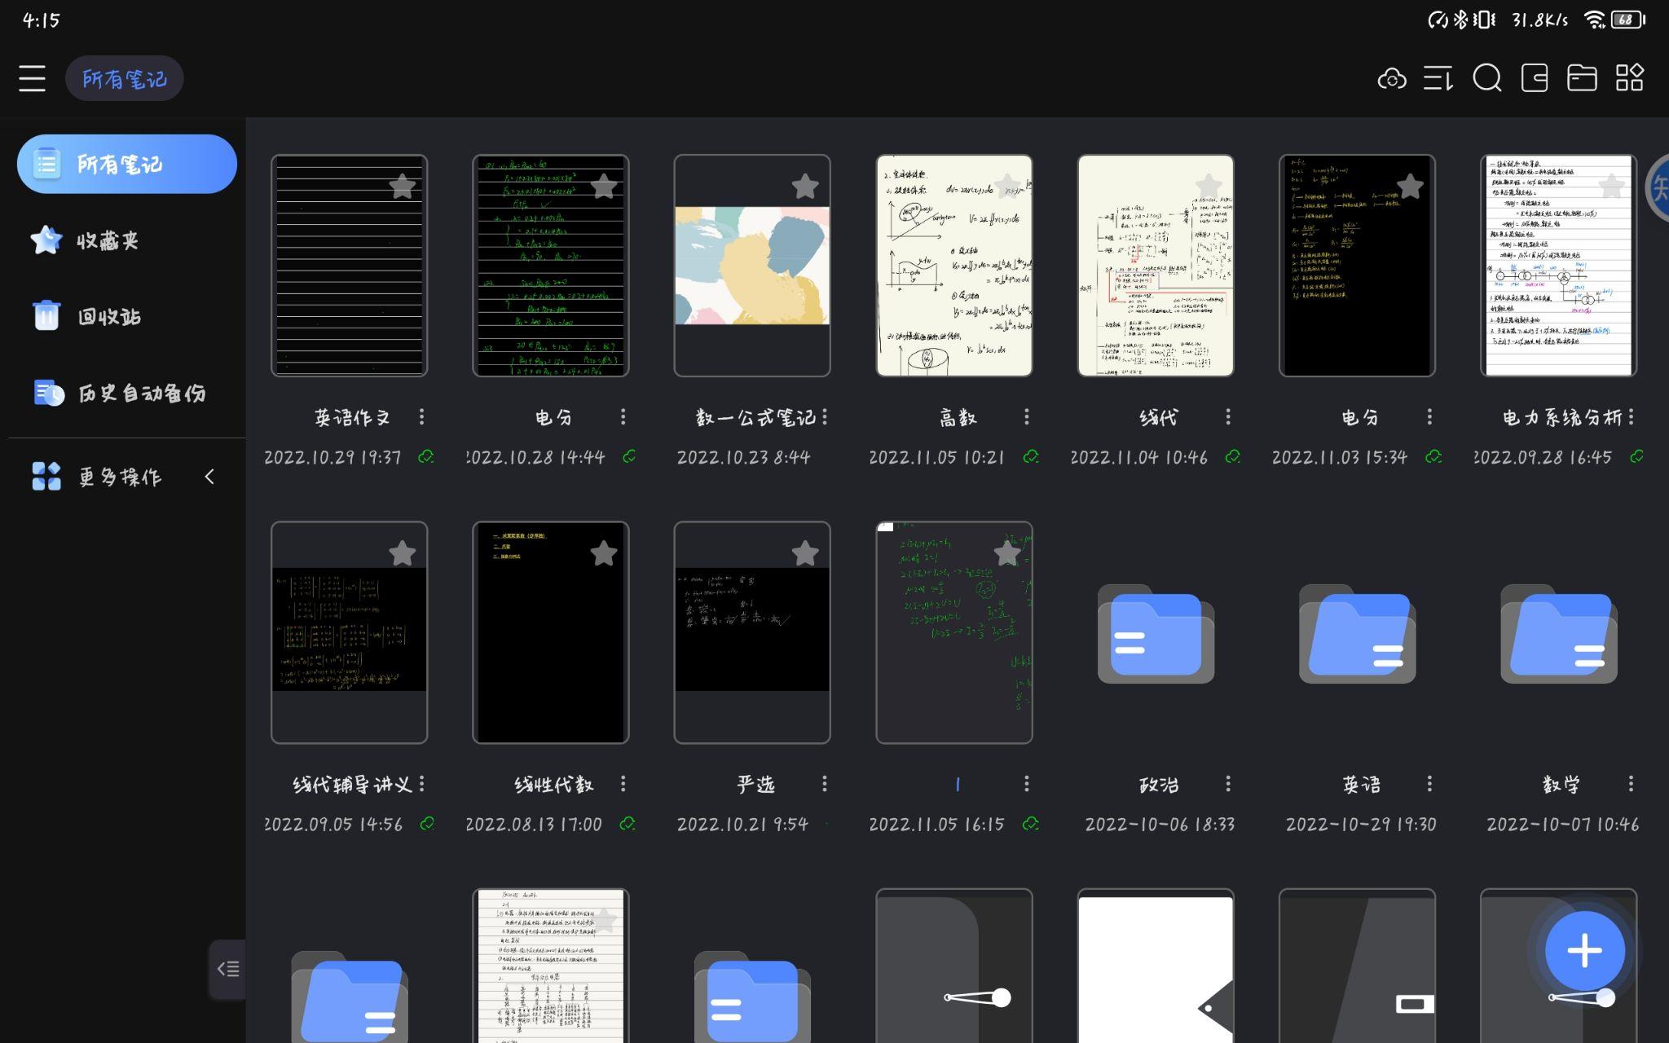This screenshot has height=1043, width=1669.
Task: Open 回收站 in the sidebar
Action: pyautogui.click(x=108, y=317)
